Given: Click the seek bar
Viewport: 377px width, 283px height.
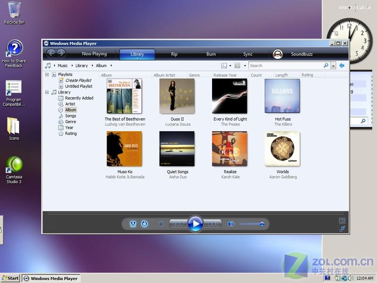Looking at the screenshot, I should [195, 214].
